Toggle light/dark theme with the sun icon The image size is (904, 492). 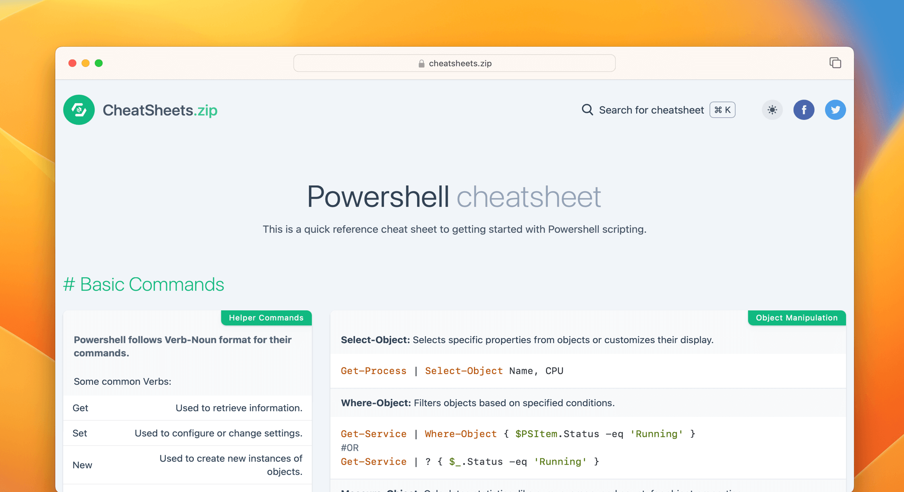pos(772,110)
